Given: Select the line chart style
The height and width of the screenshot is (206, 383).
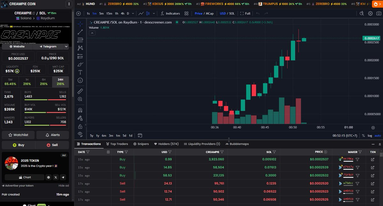Looking at the screenshot, I should 141,13.
